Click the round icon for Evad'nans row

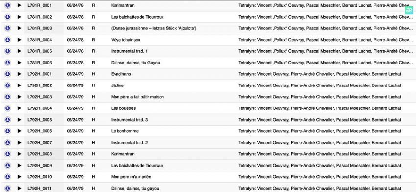pos(8,74)
